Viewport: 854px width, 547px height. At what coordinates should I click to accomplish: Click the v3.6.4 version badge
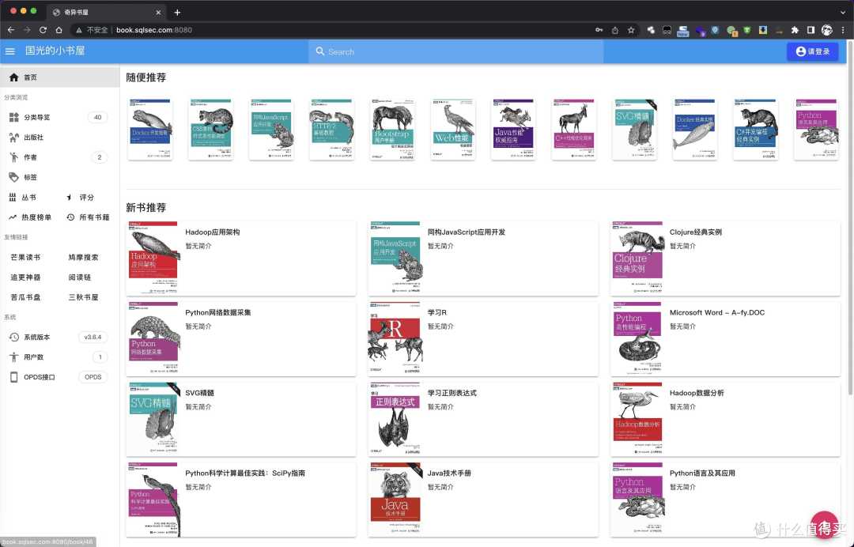[93, 337]
